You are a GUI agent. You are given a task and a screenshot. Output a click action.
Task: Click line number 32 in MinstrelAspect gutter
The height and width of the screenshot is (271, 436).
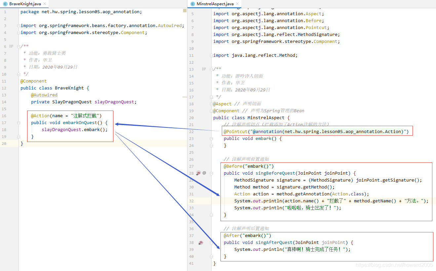[191, 201]
